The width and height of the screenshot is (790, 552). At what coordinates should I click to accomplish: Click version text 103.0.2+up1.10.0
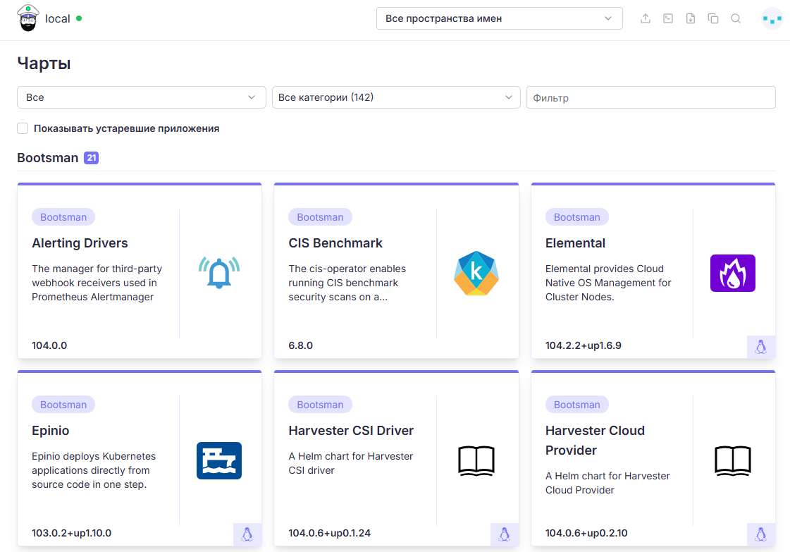click(x=72, y=533)
